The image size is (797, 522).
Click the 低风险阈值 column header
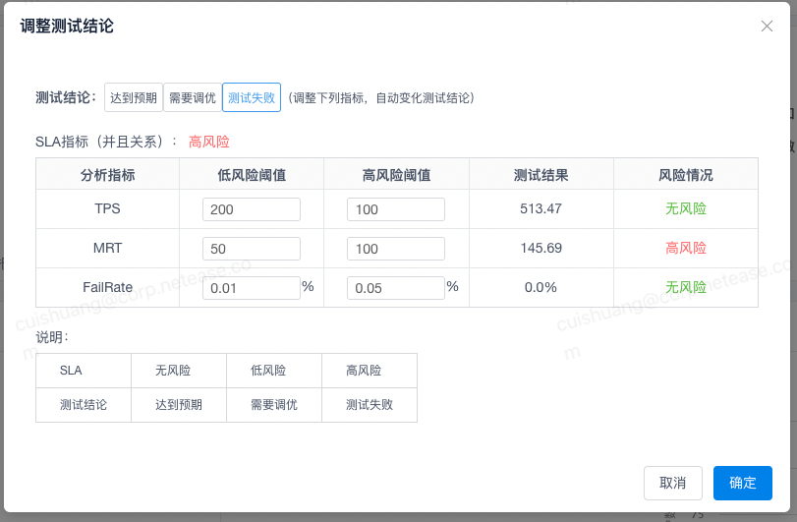pyautogui.click(x=251, y=175)
